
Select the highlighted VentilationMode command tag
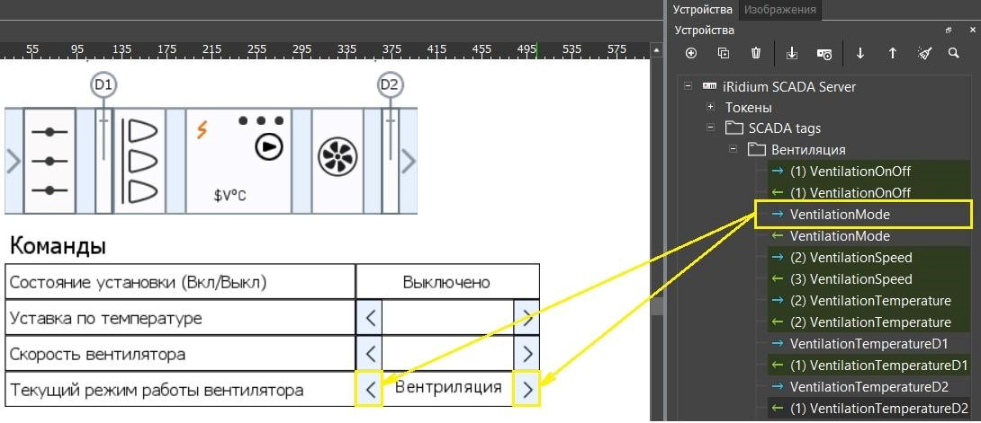point(839,215)
